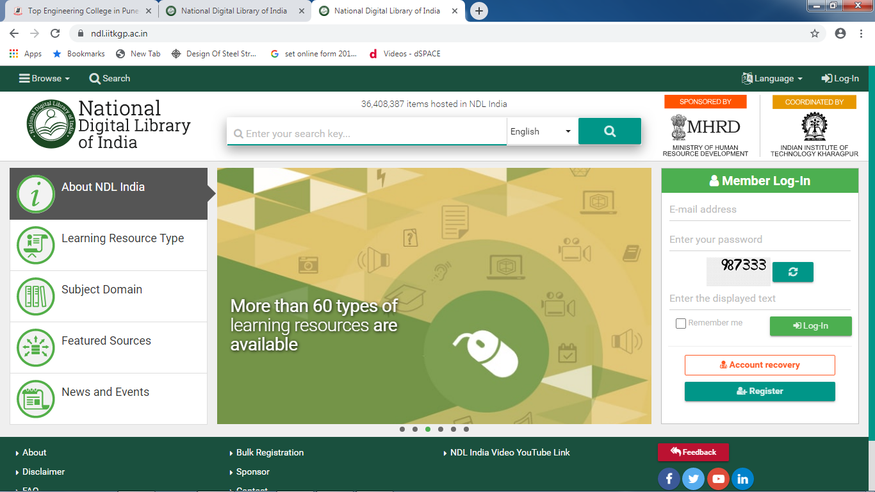Click the green Log-In button in member panel
Image resolution: width=875 pixels, height=492 pixels.
point(810,325)
